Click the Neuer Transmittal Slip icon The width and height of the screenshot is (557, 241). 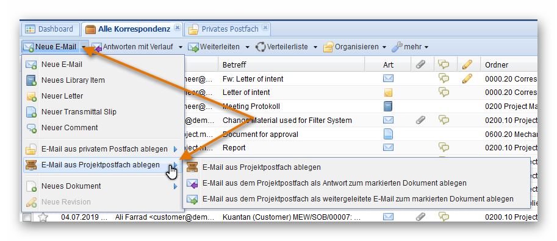point(31,112)
